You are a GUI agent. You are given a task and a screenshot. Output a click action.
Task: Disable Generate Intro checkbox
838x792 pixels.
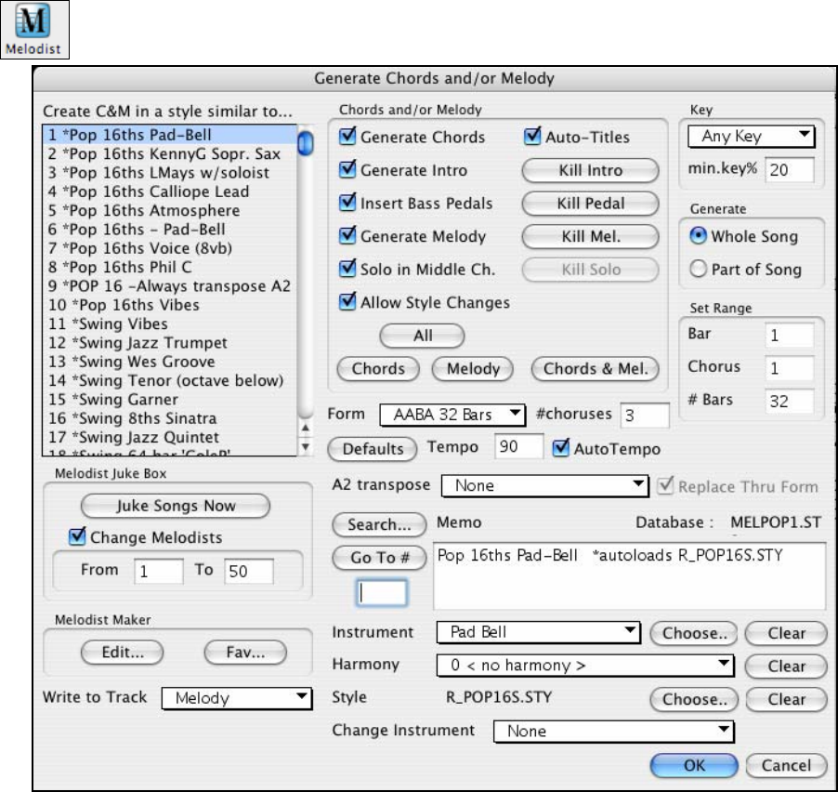coord(347,169)
